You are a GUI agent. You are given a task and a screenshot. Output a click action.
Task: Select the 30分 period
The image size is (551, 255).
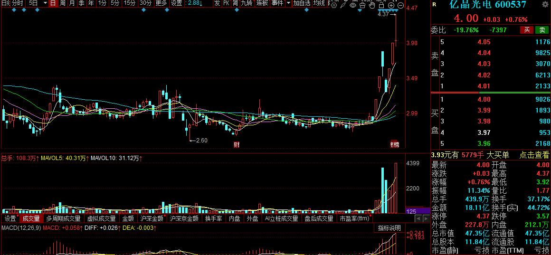pos(145,3)
